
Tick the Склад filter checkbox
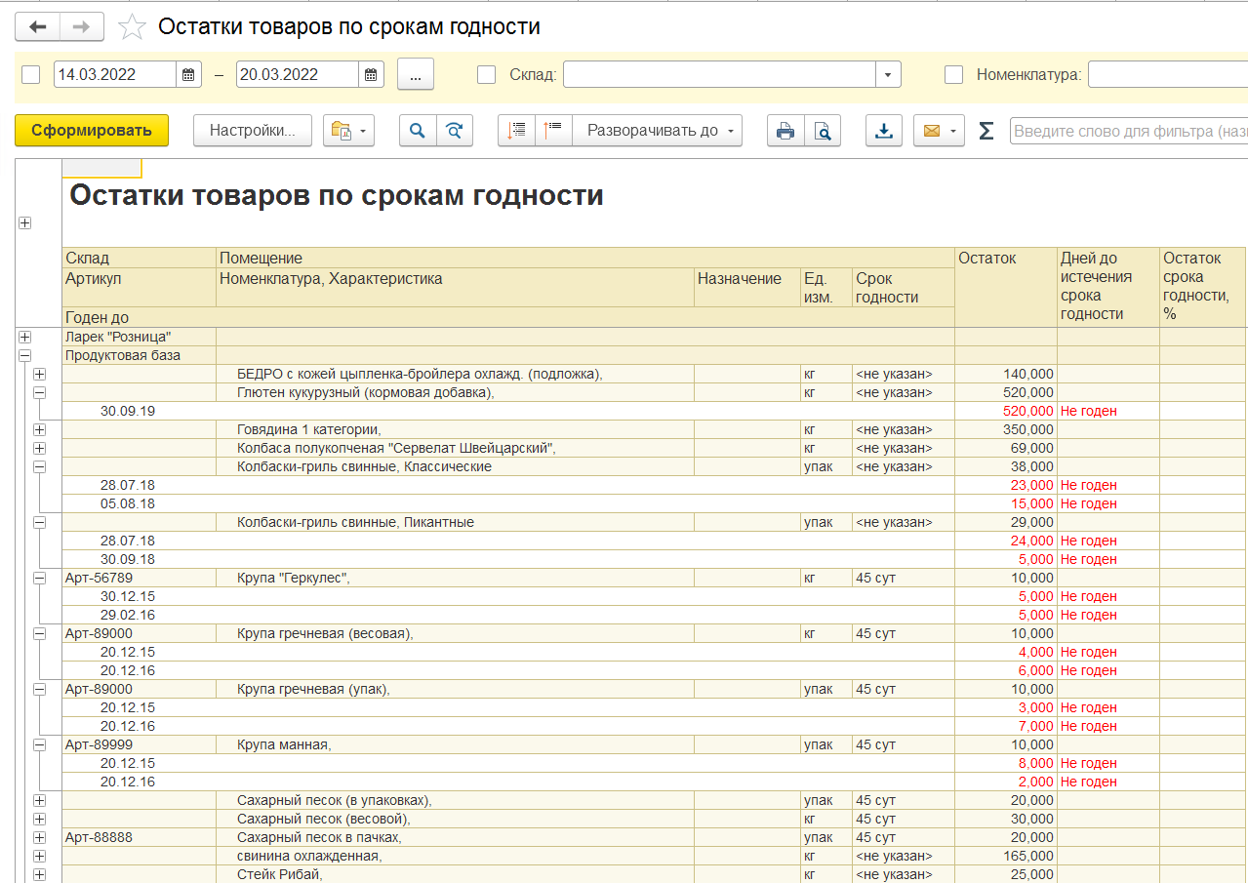[x=486, y=75]
